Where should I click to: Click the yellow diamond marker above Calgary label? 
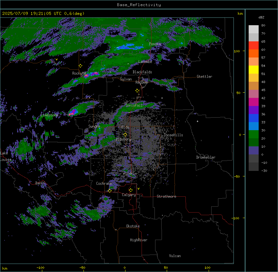[x=131, y=190]
